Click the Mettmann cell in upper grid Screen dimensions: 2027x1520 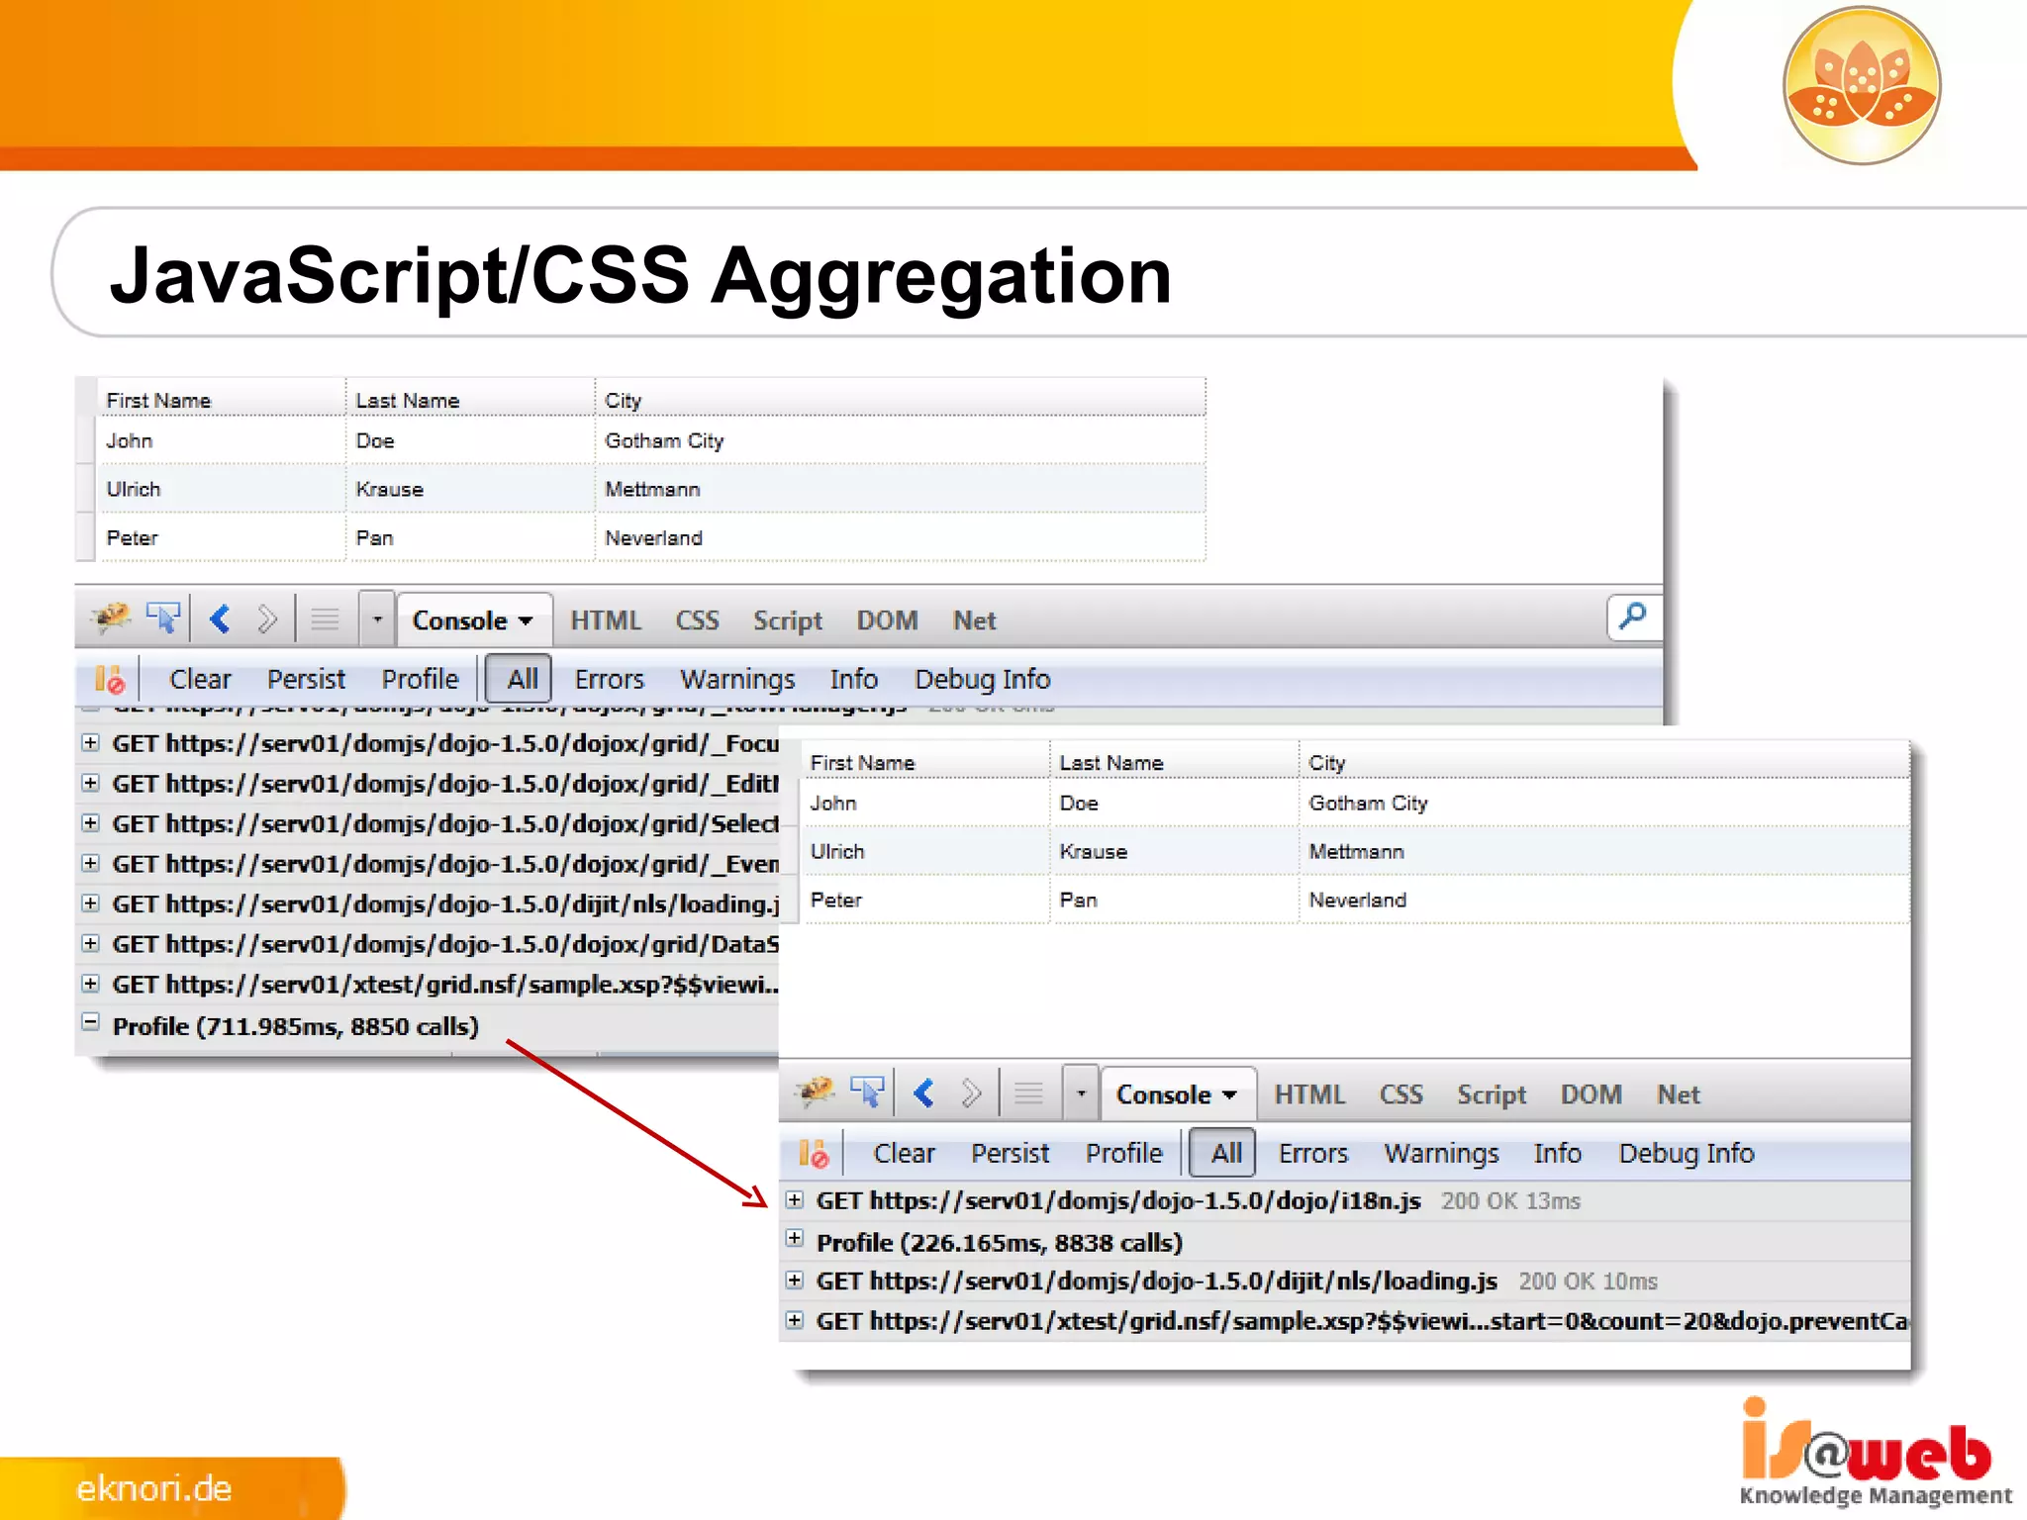[x=901, y=489]
